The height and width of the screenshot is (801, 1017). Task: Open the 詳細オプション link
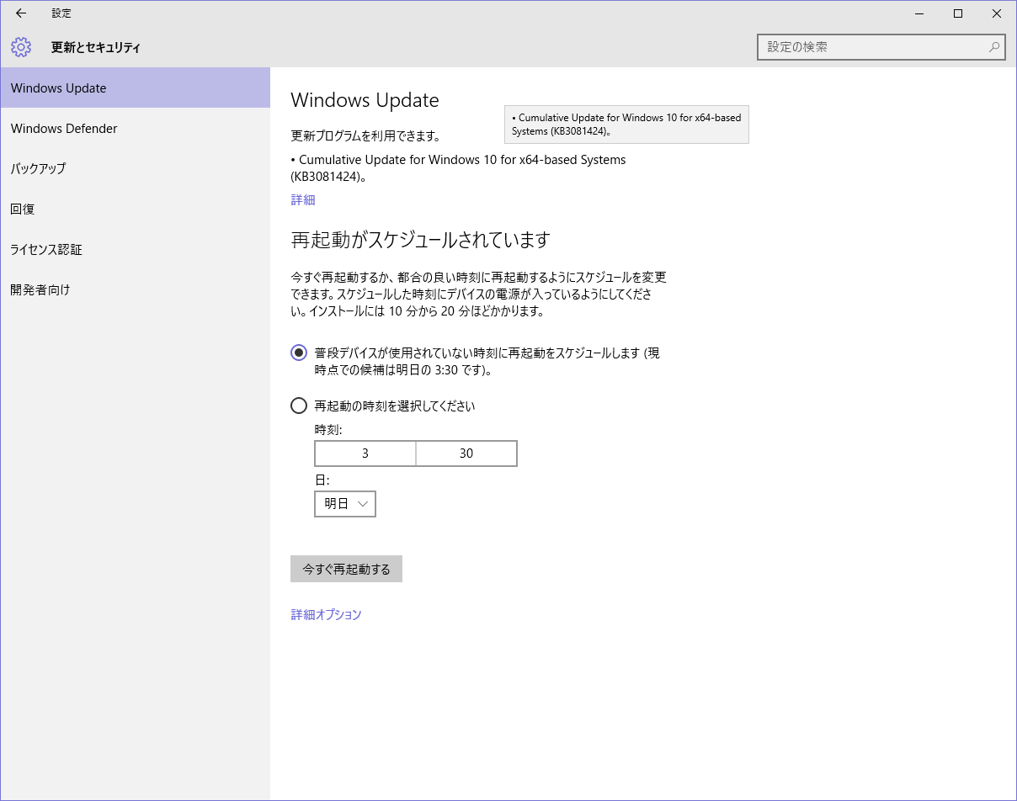pos(327,615)
